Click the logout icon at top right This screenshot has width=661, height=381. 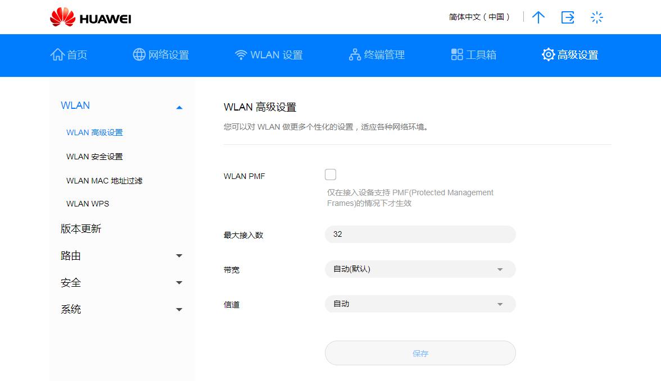(x=568, y=17)
